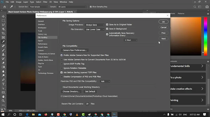
Task: Uncheck Prefer Adobe Camera Raw for Supported Raw Files
Action: tap(62, 55)
